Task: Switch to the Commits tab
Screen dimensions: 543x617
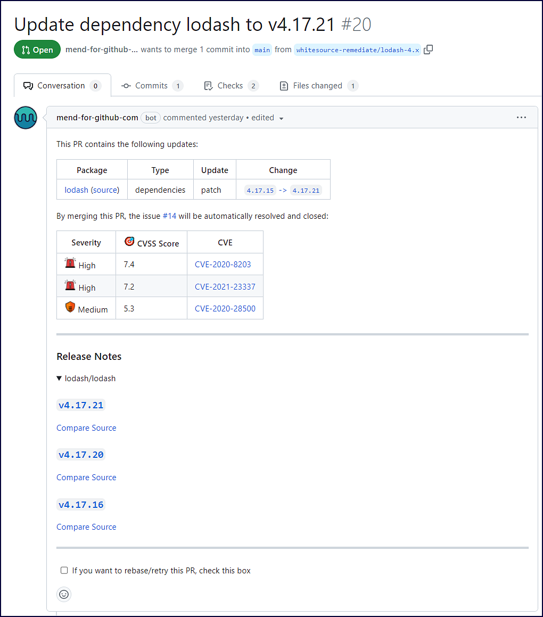Action: click(151, 86)
